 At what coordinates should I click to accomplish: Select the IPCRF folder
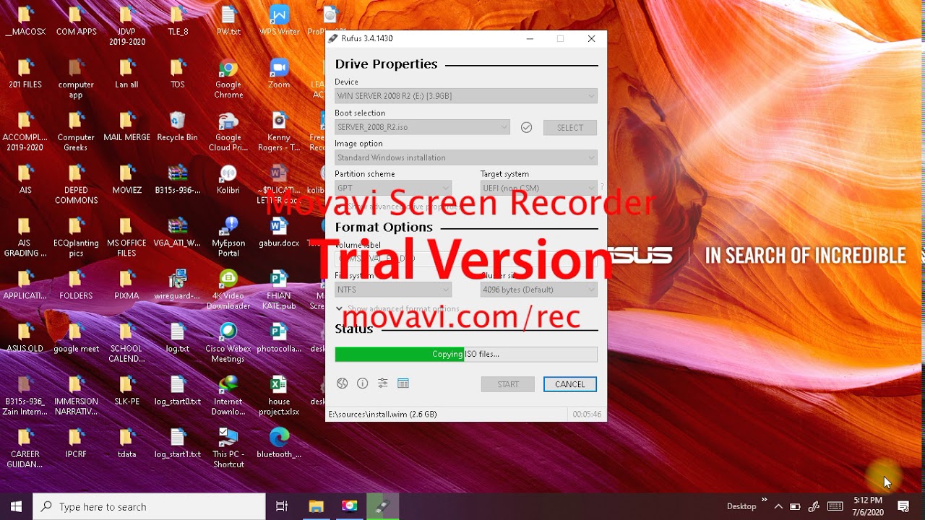(x=76, y=443)
